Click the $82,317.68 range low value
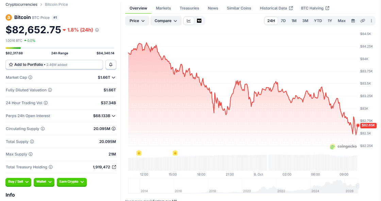 [x=14, y=53]
